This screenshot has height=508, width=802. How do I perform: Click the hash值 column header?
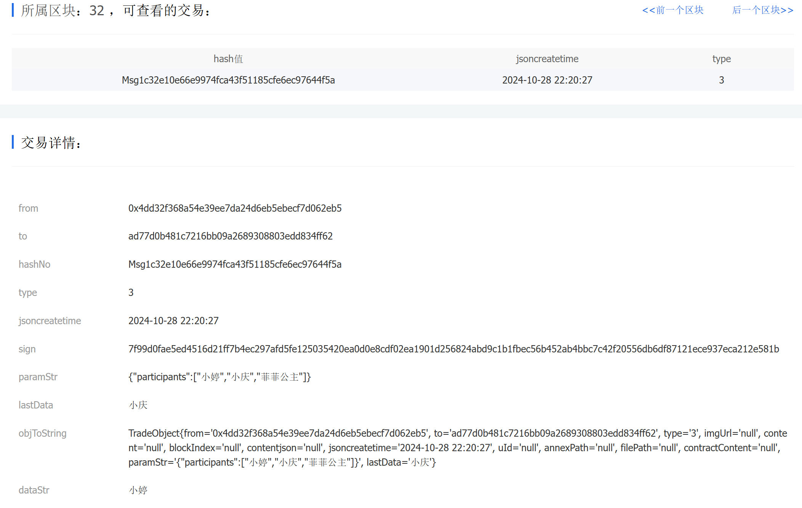coord(228,59)
